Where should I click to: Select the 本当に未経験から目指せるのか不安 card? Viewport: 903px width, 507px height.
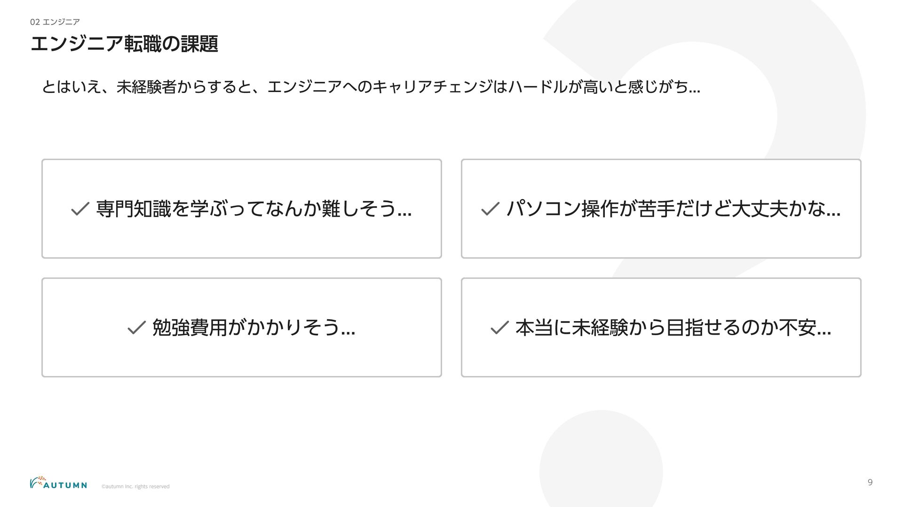[x=661, y=328]
